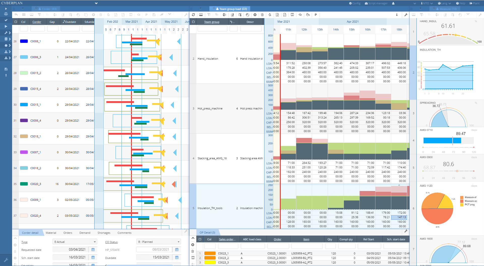Click the refresh icon in Team group load toolbar

(193, 15)
